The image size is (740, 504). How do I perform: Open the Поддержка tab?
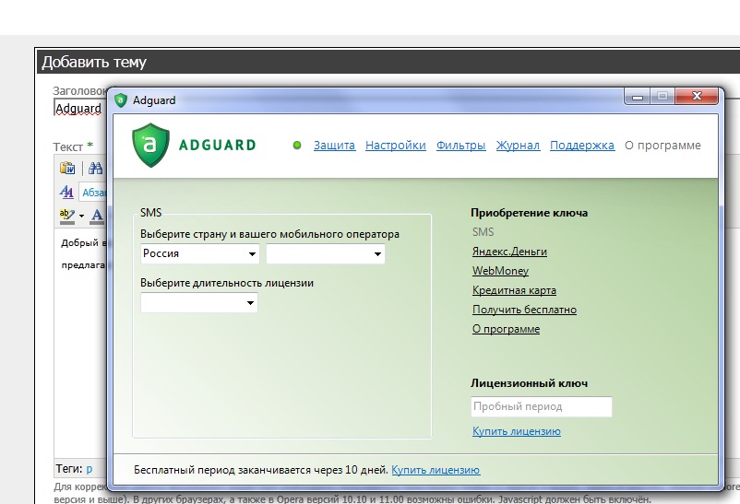pos(582,146)
